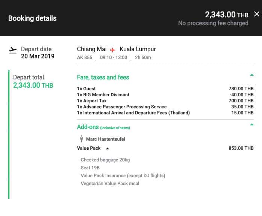
Task: Click the red airplane route icon
Action: click(x=113, y=50)
